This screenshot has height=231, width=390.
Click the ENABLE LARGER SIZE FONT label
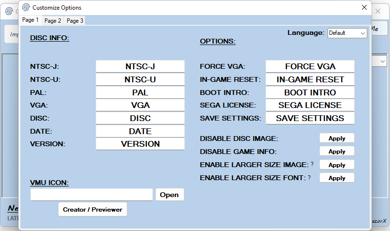click(x=253, y=178)
